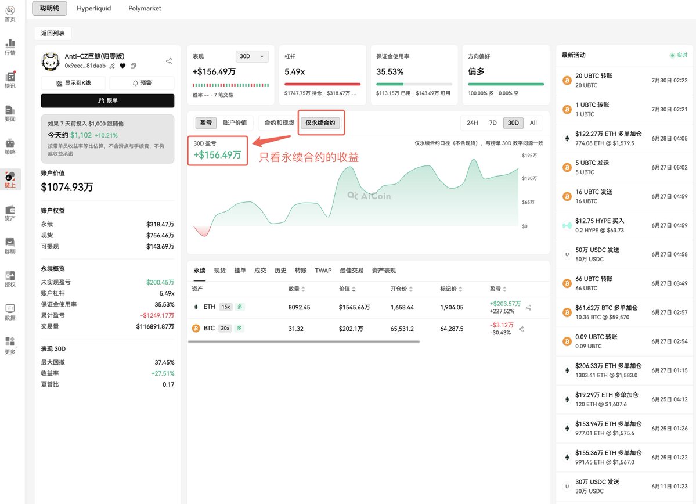Click the HYPE token icon in activity feed
The height and width of the screenshot is (504, 696).
click(567, 225)
